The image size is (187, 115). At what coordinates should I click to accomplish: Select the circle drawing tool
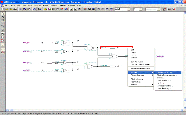coord(3,30)
